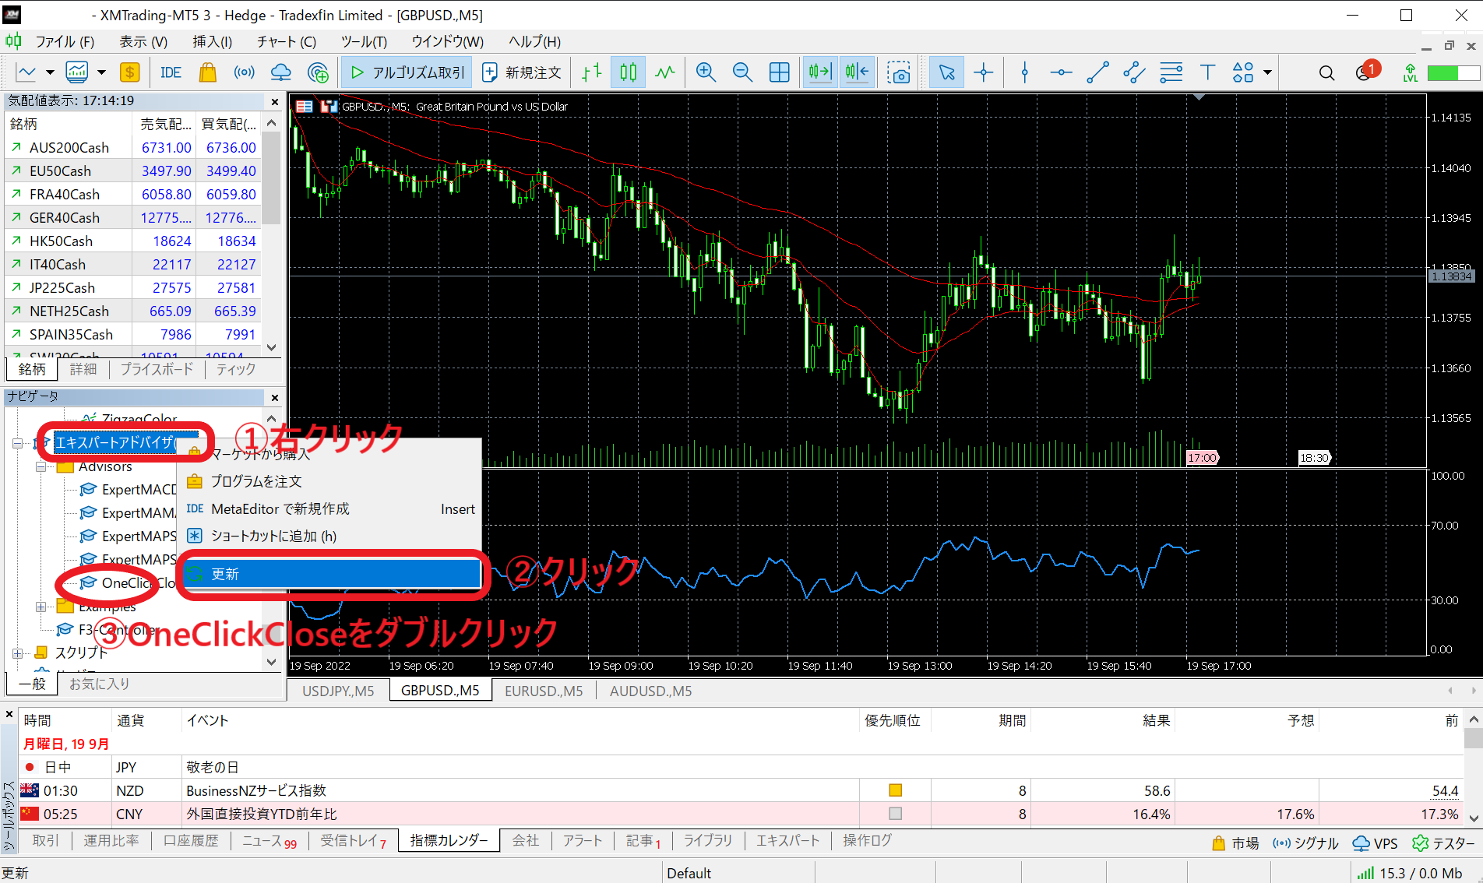Screen dimensions: 1483x883
Task: Zoom out on the chart
Action: pos(742,72)
